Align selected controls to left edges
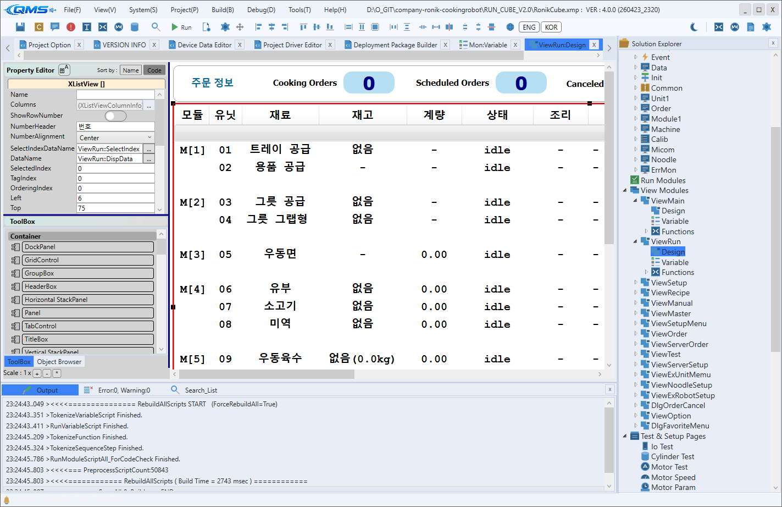Viewport: 782px width, 507px height. 258,27
